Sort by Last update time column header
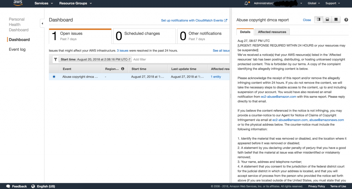352x189 pixels. [x=187, y=69]
